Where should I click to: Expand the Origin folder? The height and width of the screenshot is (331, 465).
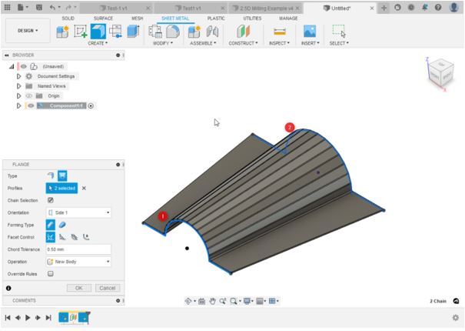click(18, 96)
